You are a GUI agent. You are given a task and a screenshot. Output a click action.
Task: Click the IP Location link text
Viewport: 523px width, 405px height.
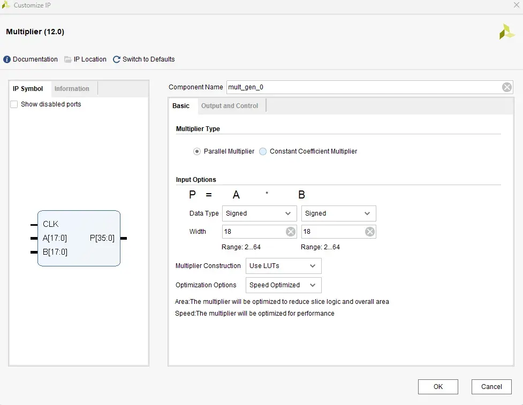[x=90, y=59]
